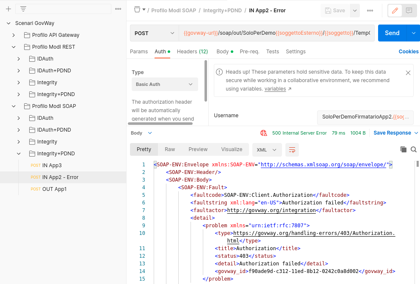Open Cookies link
Screen dimensions: 420x284
(x=409, y=51)
